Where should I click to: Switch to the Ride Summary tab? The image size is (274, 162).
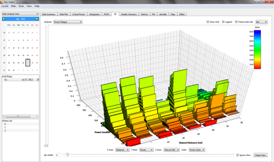pyautogui.click(x=49, y=14)
